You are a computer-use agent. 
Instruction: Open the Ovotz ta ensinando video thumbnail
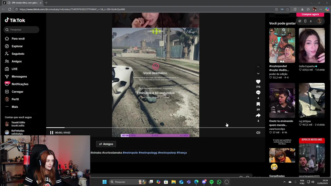tap(282, 100)
